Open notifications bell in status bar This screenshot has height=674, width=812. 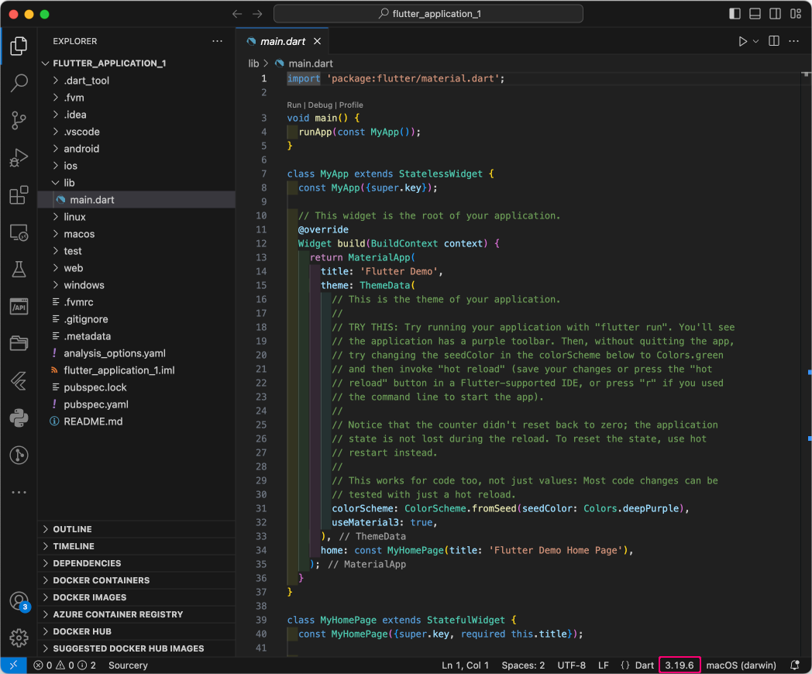795,665
